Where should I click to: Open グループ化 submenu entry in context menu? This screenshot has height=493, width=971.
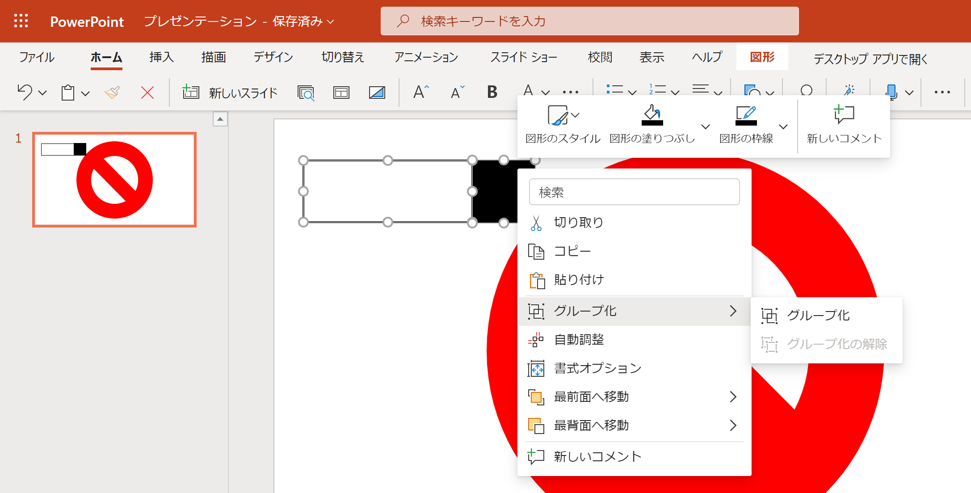tap(634, 311)
